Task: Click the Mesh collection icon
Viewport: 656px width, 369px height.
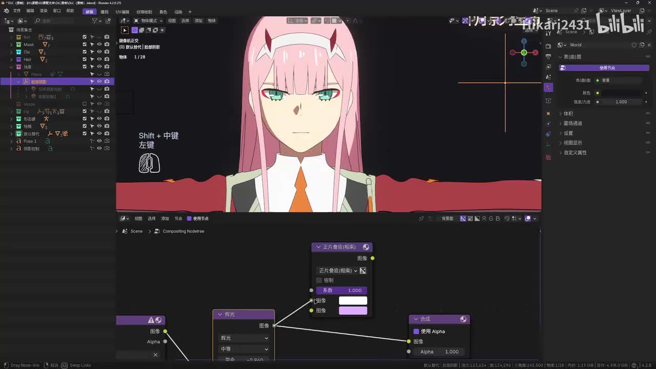Action: [19, 45]
